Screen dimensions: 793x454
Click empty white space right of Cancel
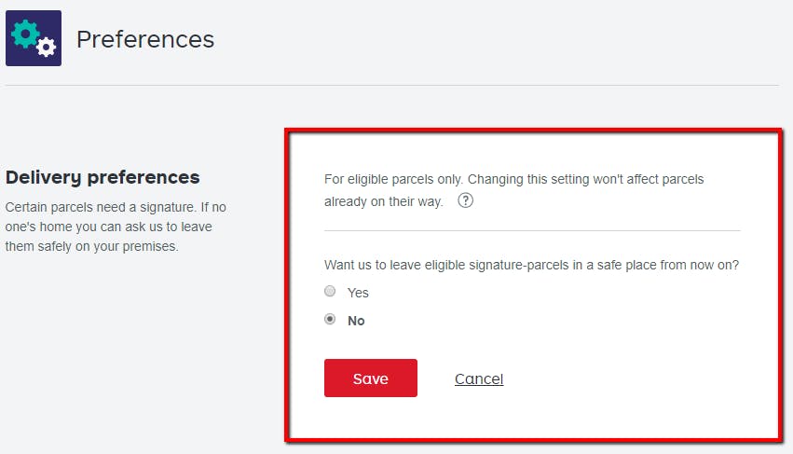pyautogui.click(x=634, y=378)
